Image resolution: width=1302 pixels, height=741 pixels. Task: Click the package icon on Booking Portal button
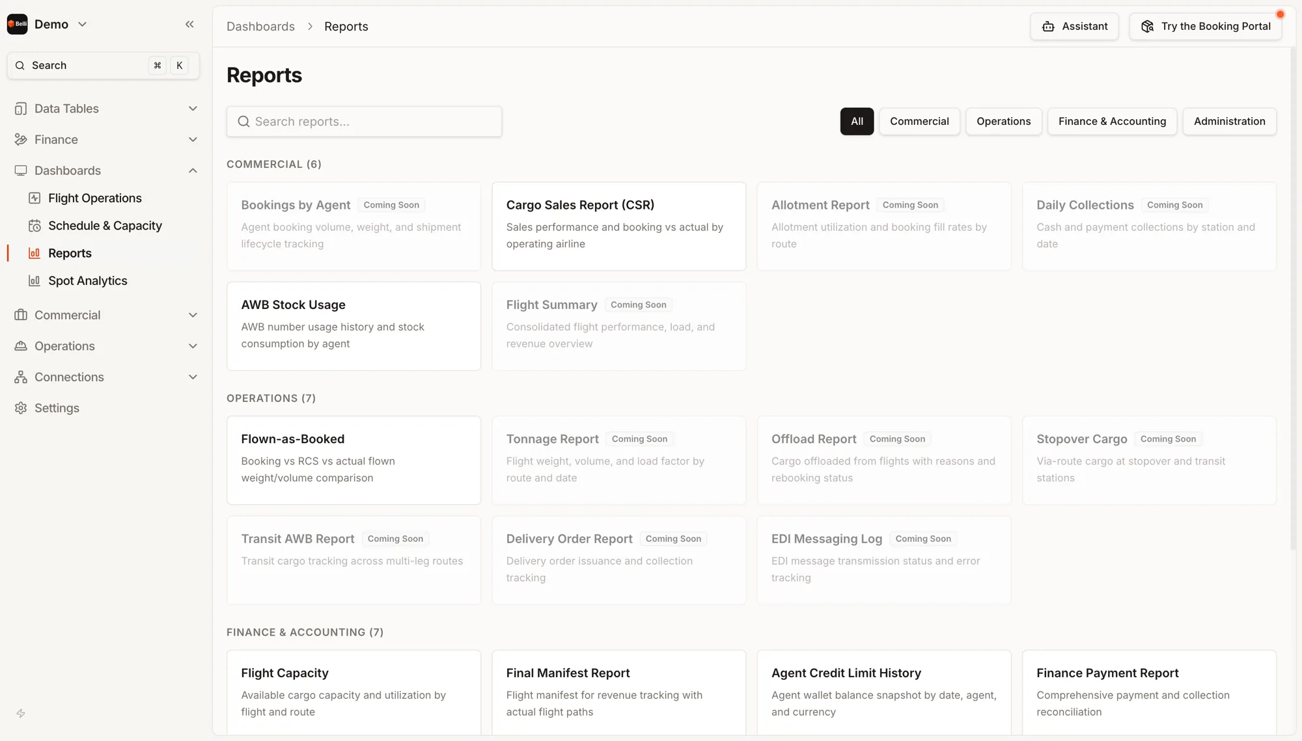coord(1148,27)
